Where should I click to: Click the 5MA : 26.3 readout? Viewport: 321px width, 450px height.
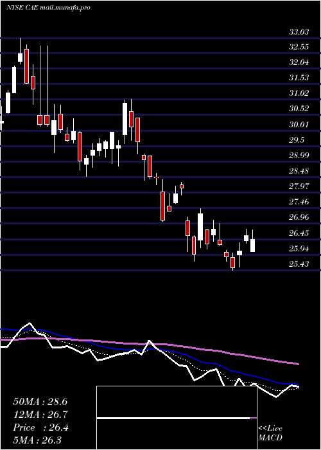pyautogui.click(x=37, y=440)
